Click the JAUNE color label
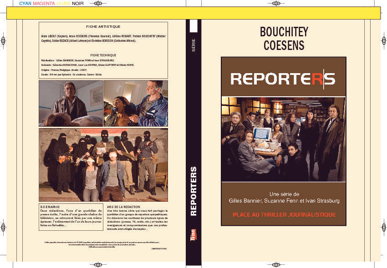The width and height of the screenshot is (387, 268). tap(63, 4)
